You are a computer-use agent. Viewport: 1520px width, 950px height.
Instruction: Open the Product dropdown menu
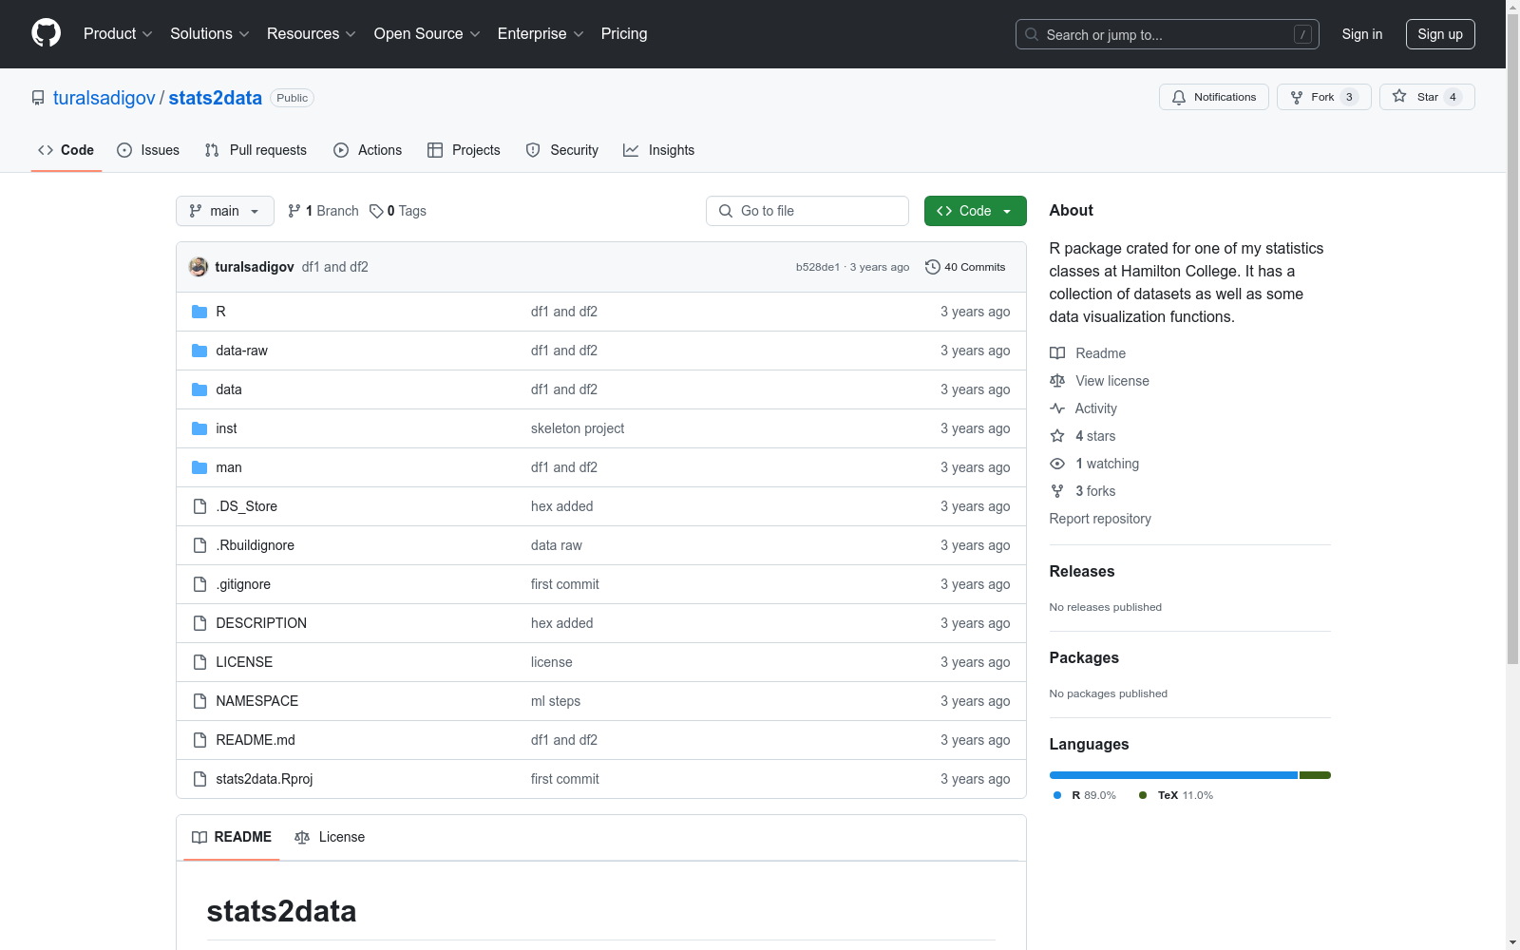point(118,33)
